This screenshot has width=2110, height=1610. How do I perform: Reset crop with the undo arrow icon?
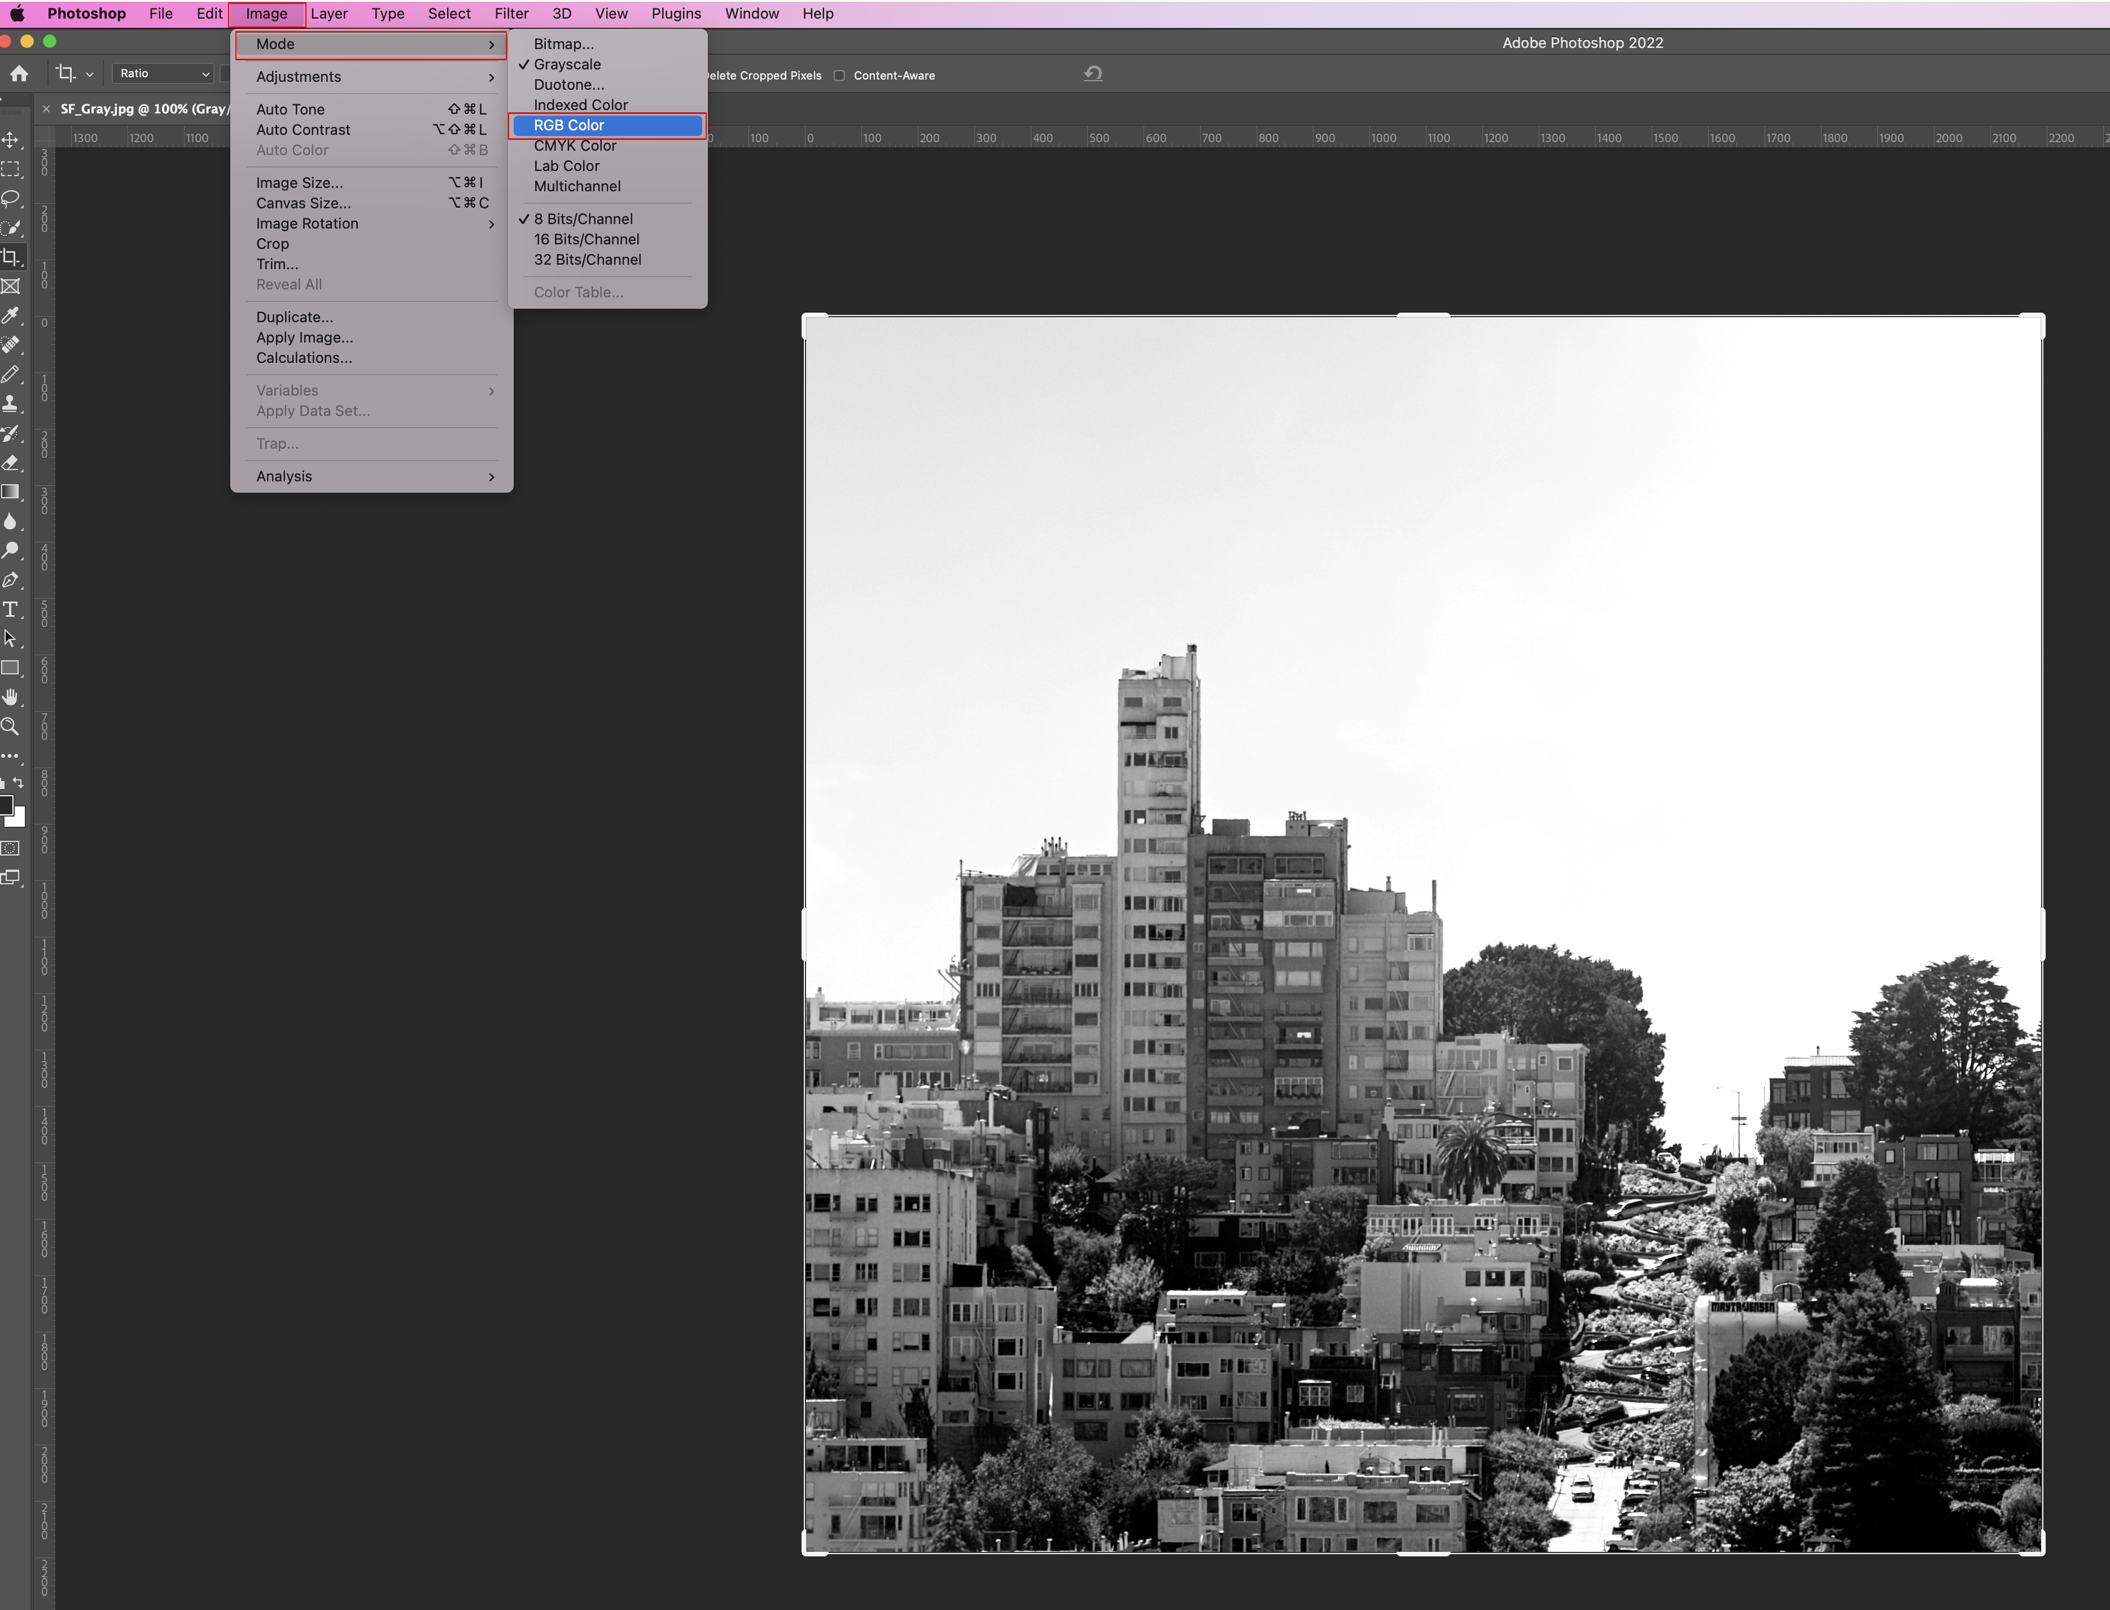[1093, 74]
